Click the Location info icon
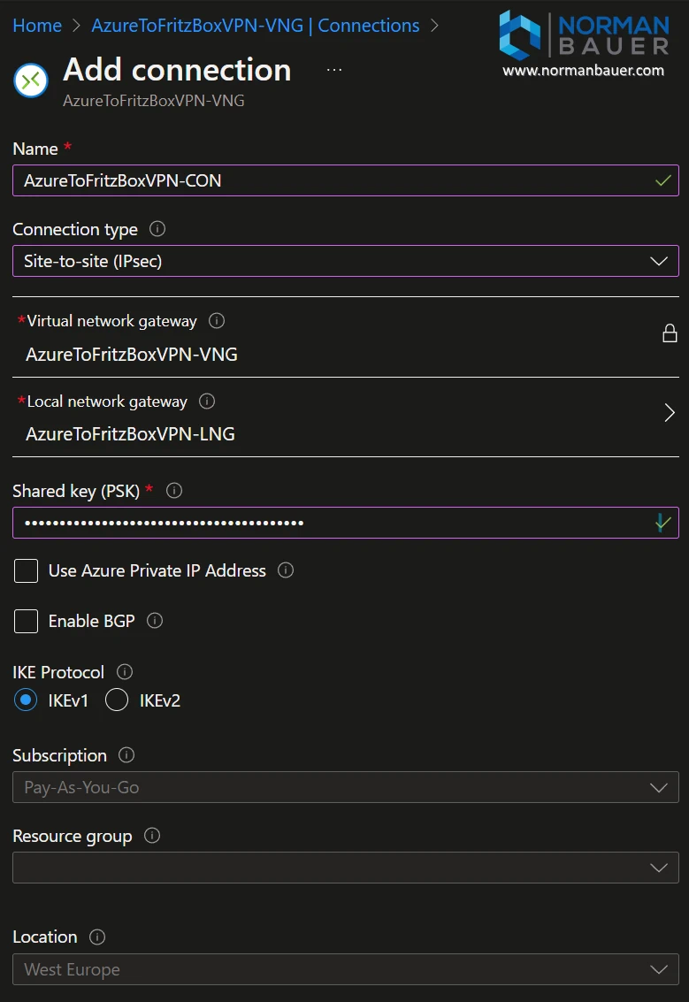Screen dimensions: 689x1002 [x=97, y=937]
